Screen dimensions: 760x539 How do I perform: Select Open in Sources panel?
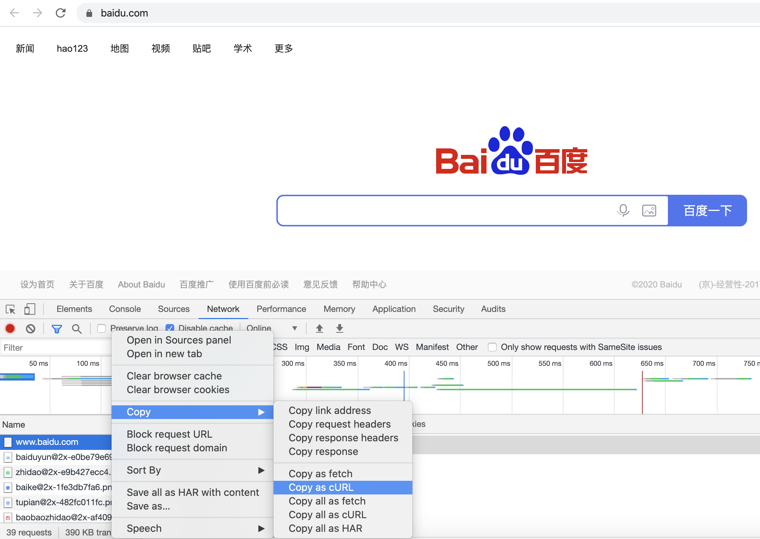(x=193, y=340)
